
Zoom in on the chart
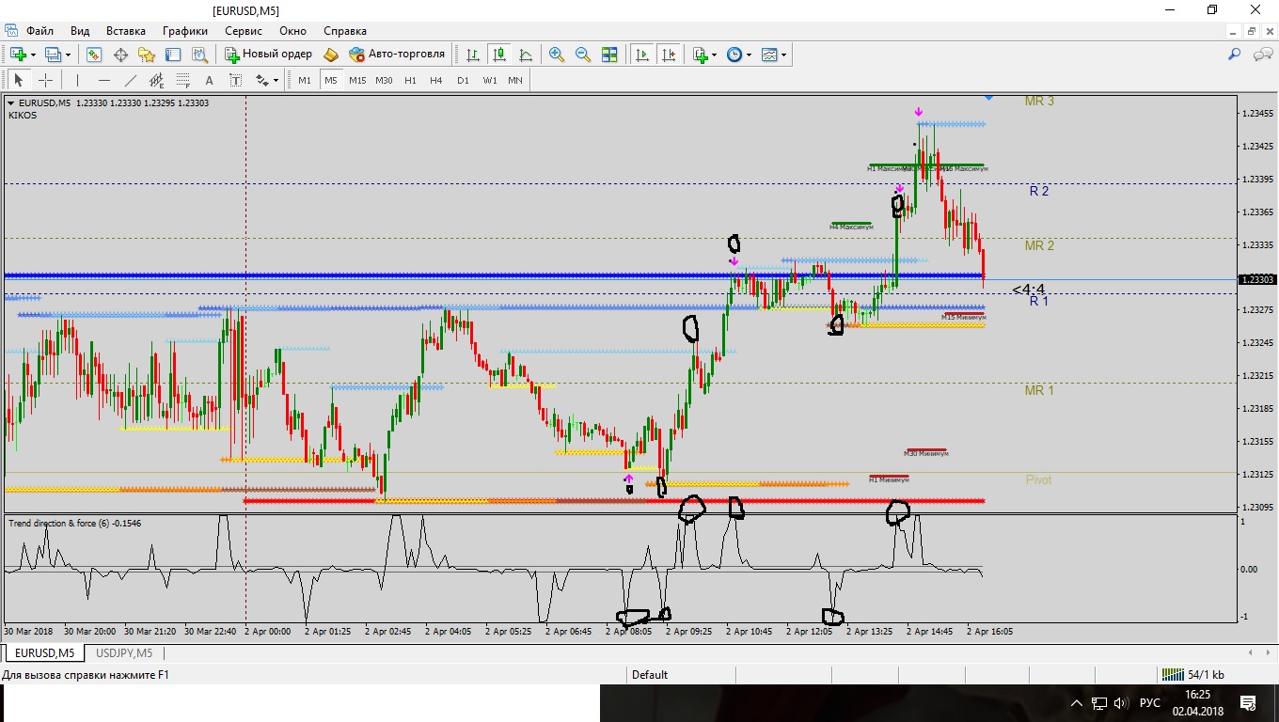557,55
